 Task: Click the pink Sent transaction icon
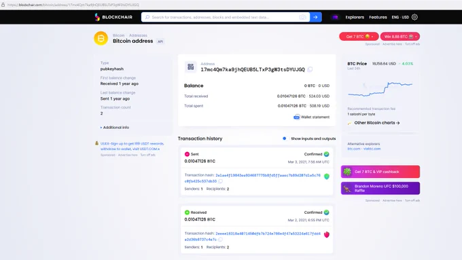187,154
